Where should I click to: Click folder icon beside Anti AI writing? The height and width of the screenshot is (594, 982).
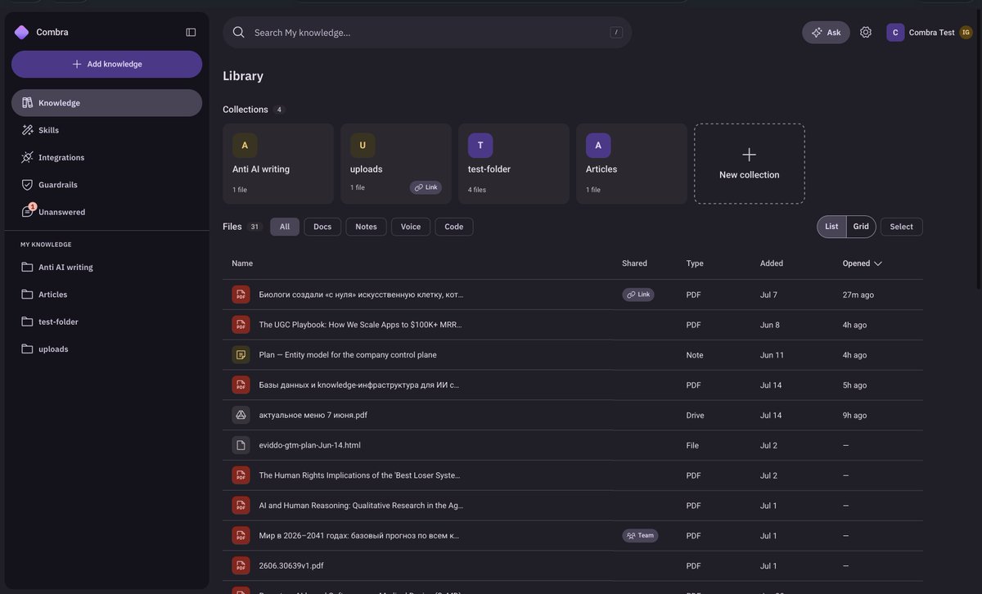coord(27,267)
